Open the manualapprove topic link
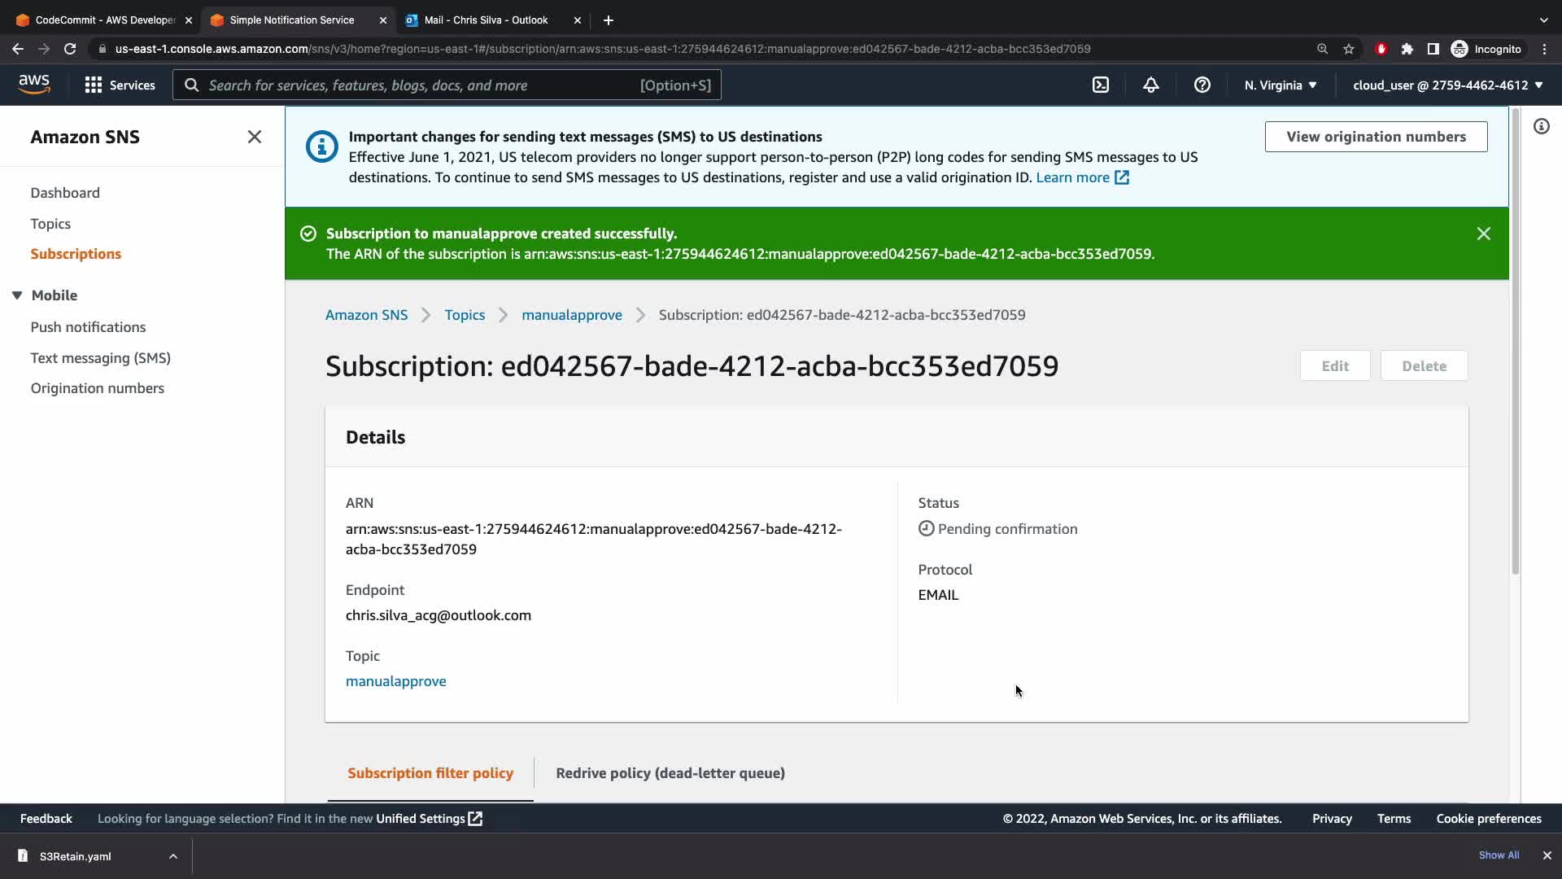This screenshot has width=1562, height=879. (395, 681)
